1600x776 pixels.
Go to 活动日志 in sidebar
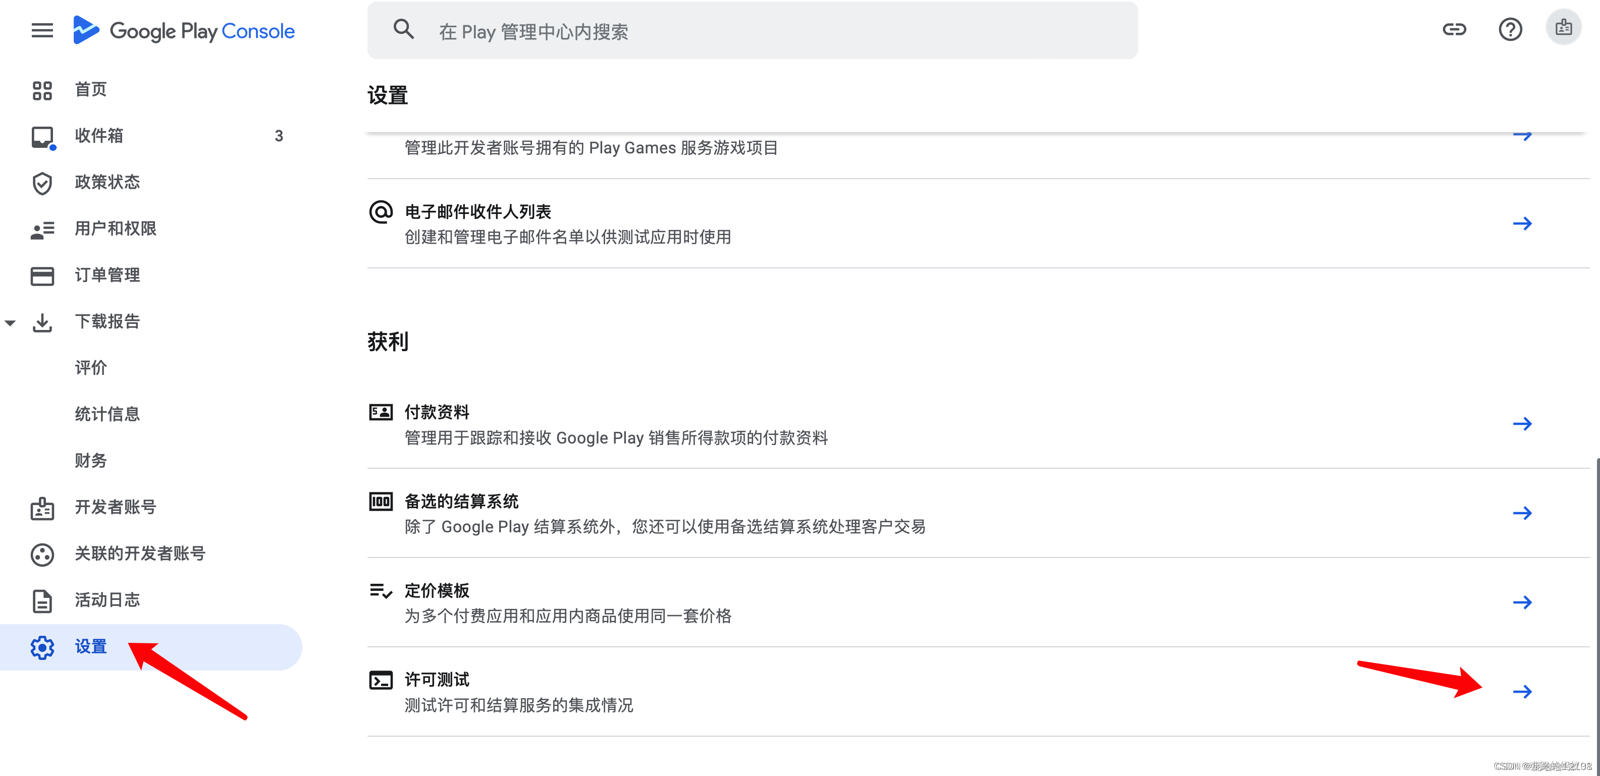(107, 600)
